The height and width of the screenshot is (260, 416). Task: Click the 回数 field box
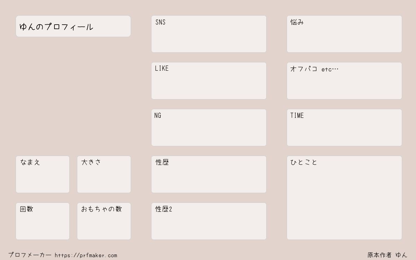pyautogui.click(x=43, y=221)
